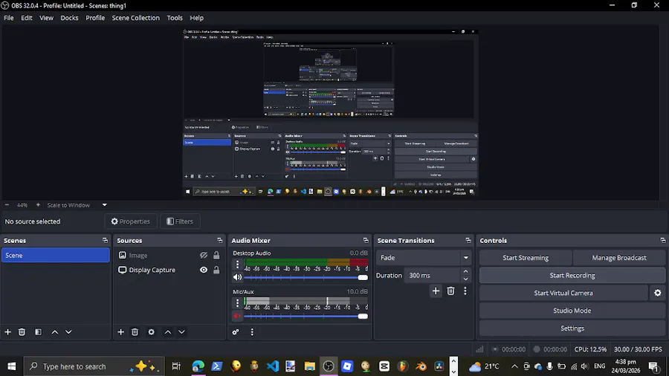Decrease the transition duration with the down stepper
This screenshot has height=376, width=669.
(x=465, y=279)
